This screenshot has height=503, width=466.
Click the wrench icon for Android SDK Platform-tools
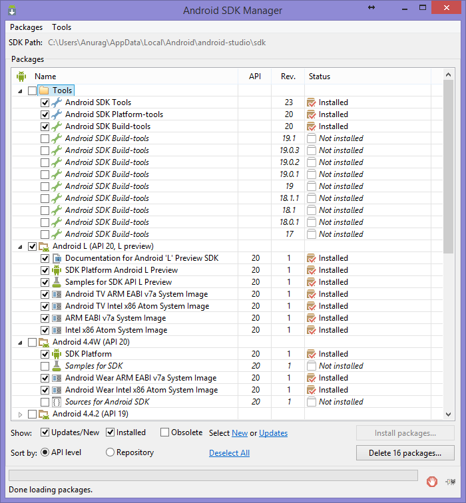pyautogui.click(x=57, y=114)
